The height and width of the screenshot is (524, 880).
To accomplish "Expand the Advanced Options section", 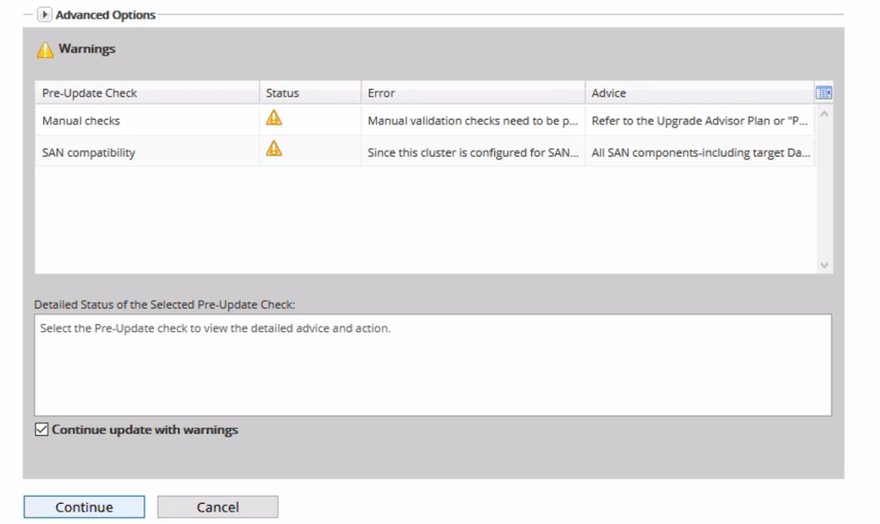I will point(45,15).
